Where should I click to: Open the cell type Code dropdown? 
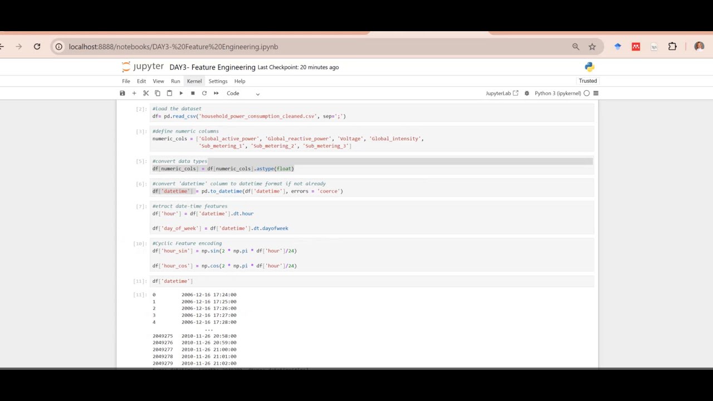click(243, 94)
